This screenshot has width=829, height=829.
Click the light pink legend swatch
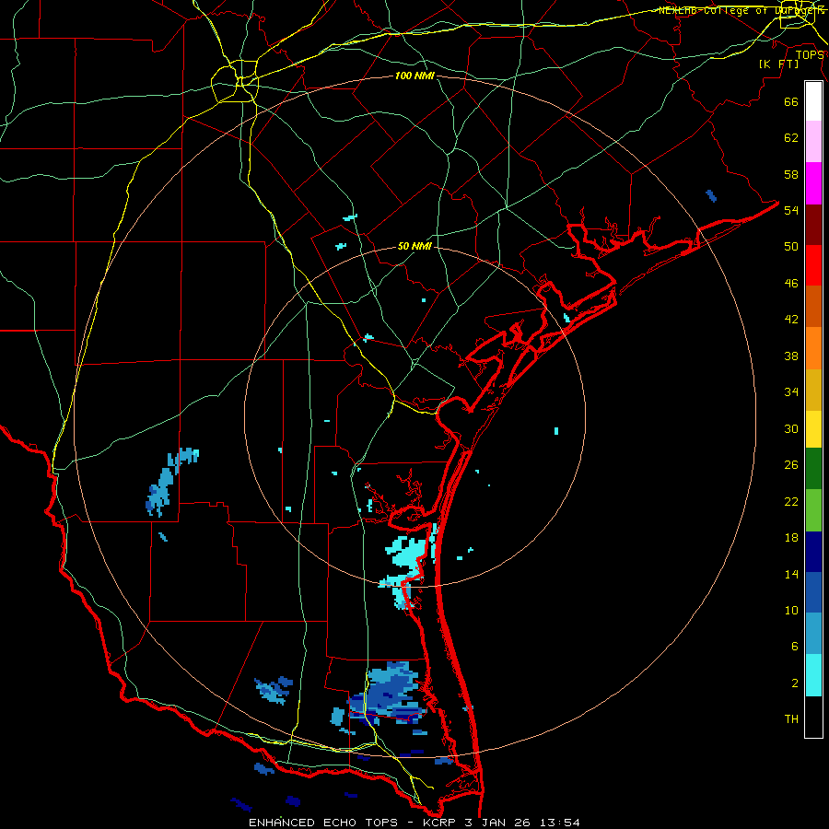(813, 142)
